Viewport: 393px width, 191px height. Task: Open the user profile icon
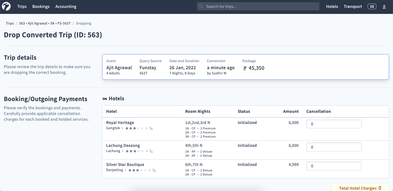click(384, 7)
